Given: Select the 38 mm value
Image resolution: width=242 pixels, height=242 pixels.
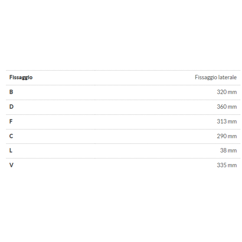Looking at the screenshot, I should click(x=228, y=150).
